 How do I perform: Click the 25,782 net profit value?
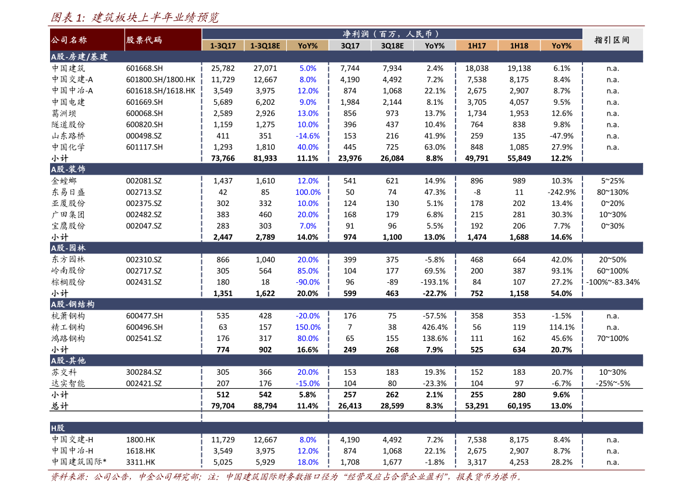[x=223, y=68]
